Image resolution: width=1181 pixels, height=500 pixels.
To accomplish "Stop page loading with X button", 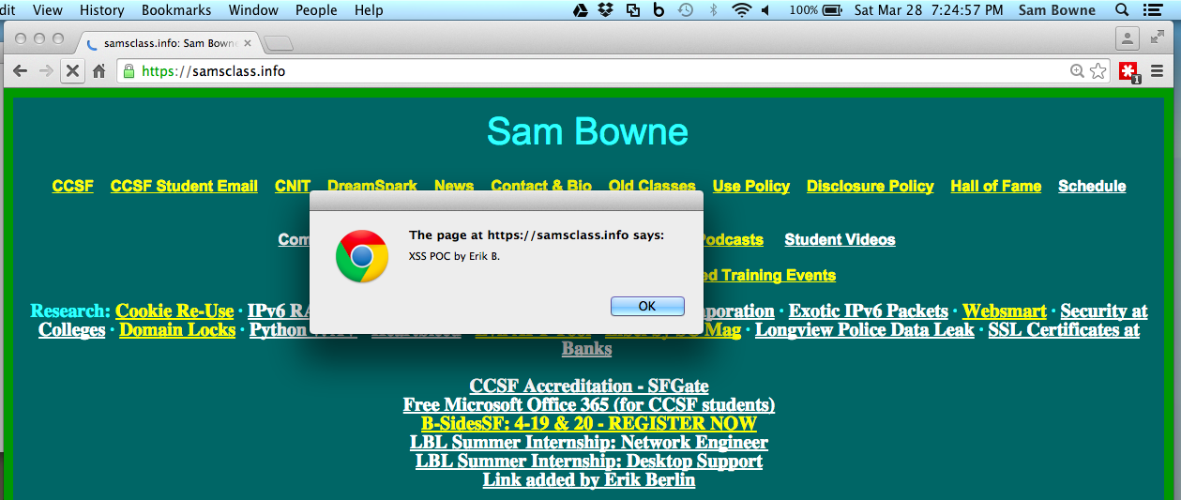I will (72, 71).
